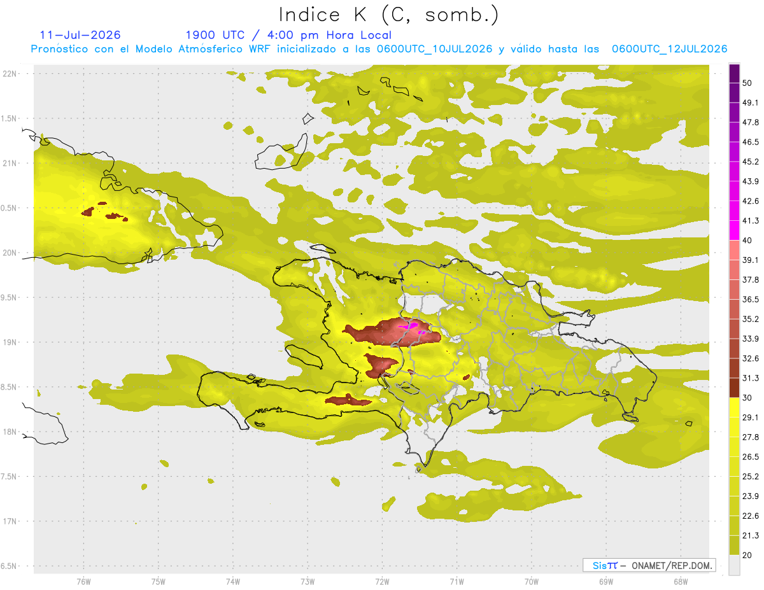Click the colorbar label "31.3"

click(x=751, y=378)
